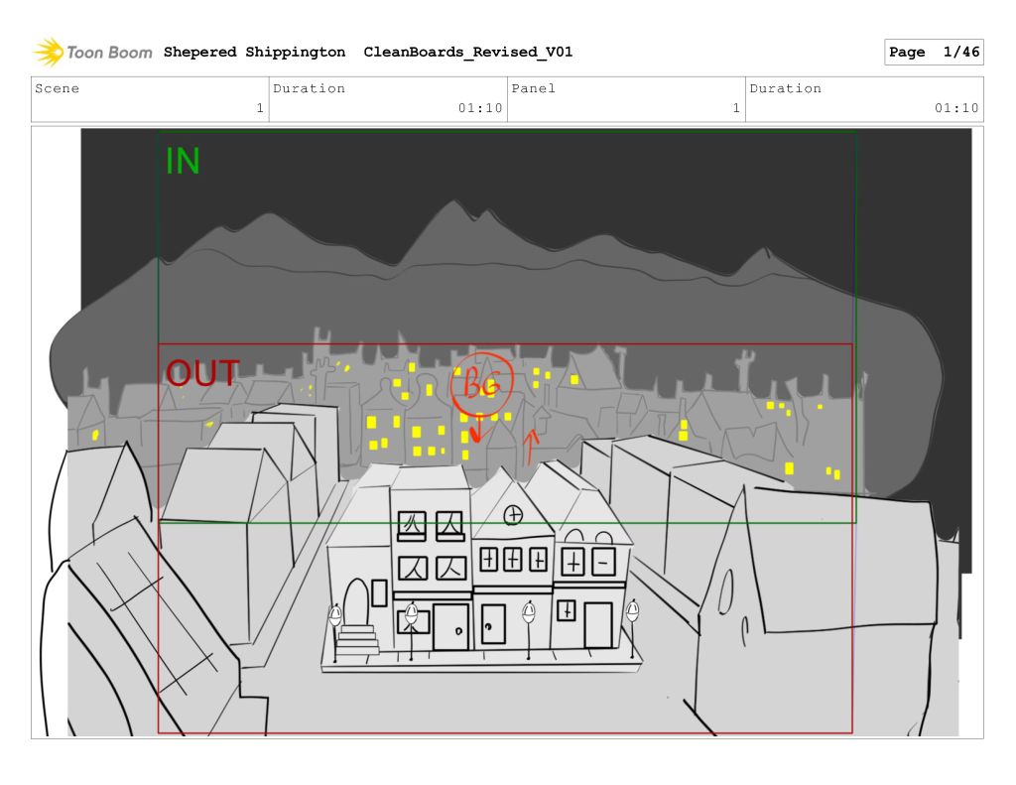
Task: Click the green IN camera label
Action: tap(183, 162)
